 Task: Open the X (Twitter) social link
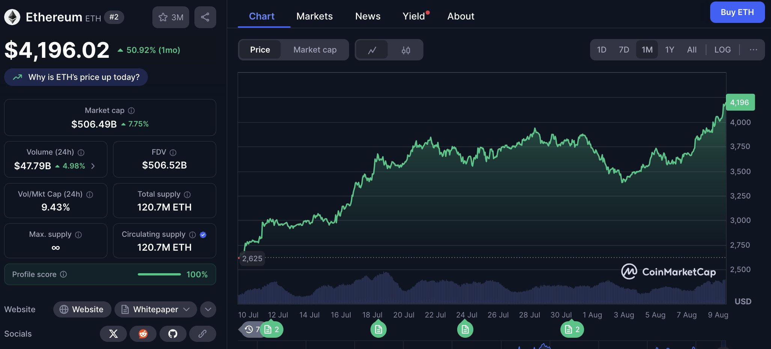tap(113, 334)
